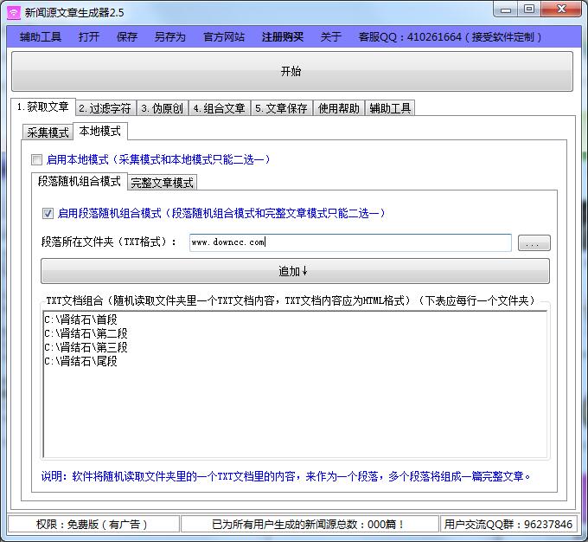This screenshot has height=542, width=588.
Task: Switch to the 完整文章模式 tab
Action: (x=162, y=183)
